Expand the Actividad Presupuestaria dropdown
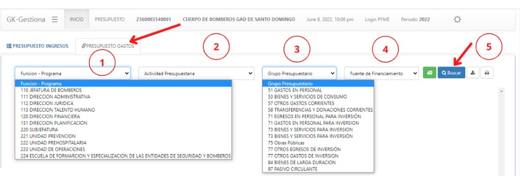This screenshot has width=520, height=183. [196, 73]
